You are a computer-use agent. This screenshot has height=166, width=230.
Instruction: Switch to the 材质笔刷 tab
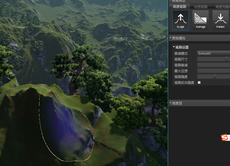point(201,7)
